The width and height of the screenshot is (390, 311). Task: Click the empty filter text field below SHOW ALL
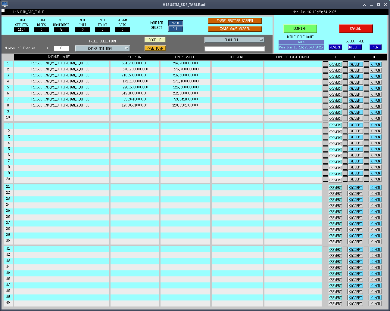click(235, 49)
